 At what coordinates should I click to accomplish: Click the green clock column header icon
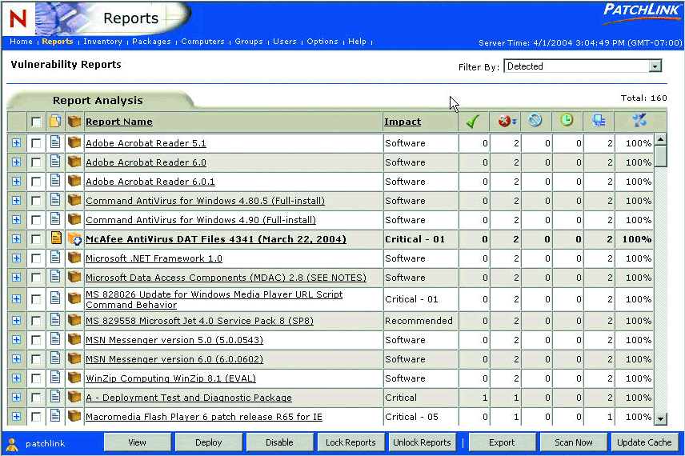pos(567,120)
